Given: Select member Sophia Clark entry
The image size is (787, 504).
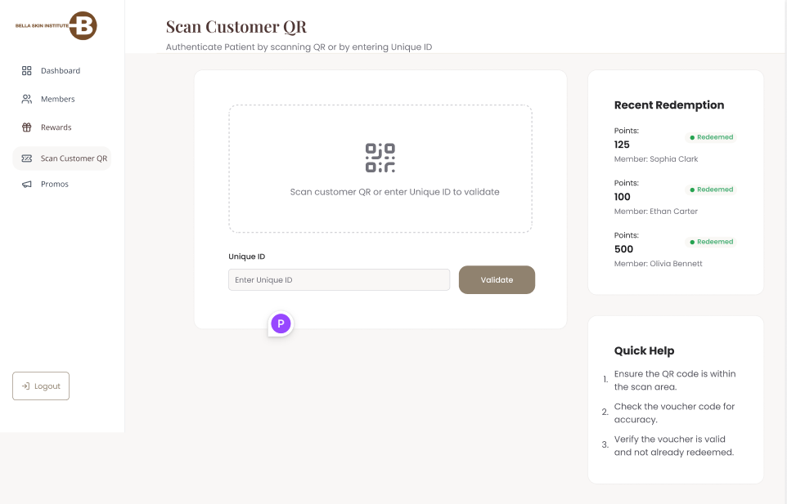Looking at the screenshot, I should [655, 158].
